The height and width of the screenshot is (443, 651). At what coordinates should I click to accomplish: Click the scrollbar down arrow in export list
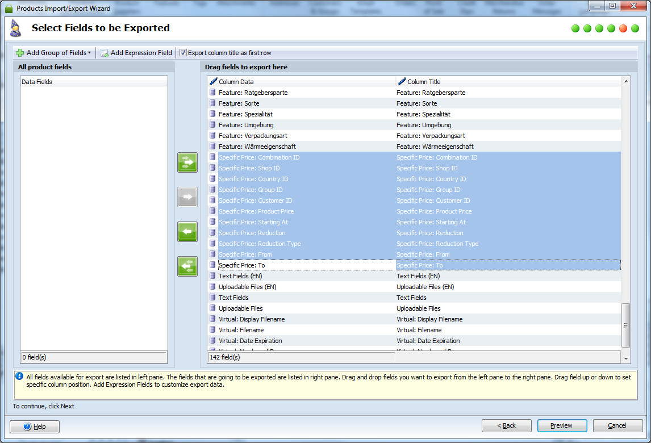tap(625, 359)
